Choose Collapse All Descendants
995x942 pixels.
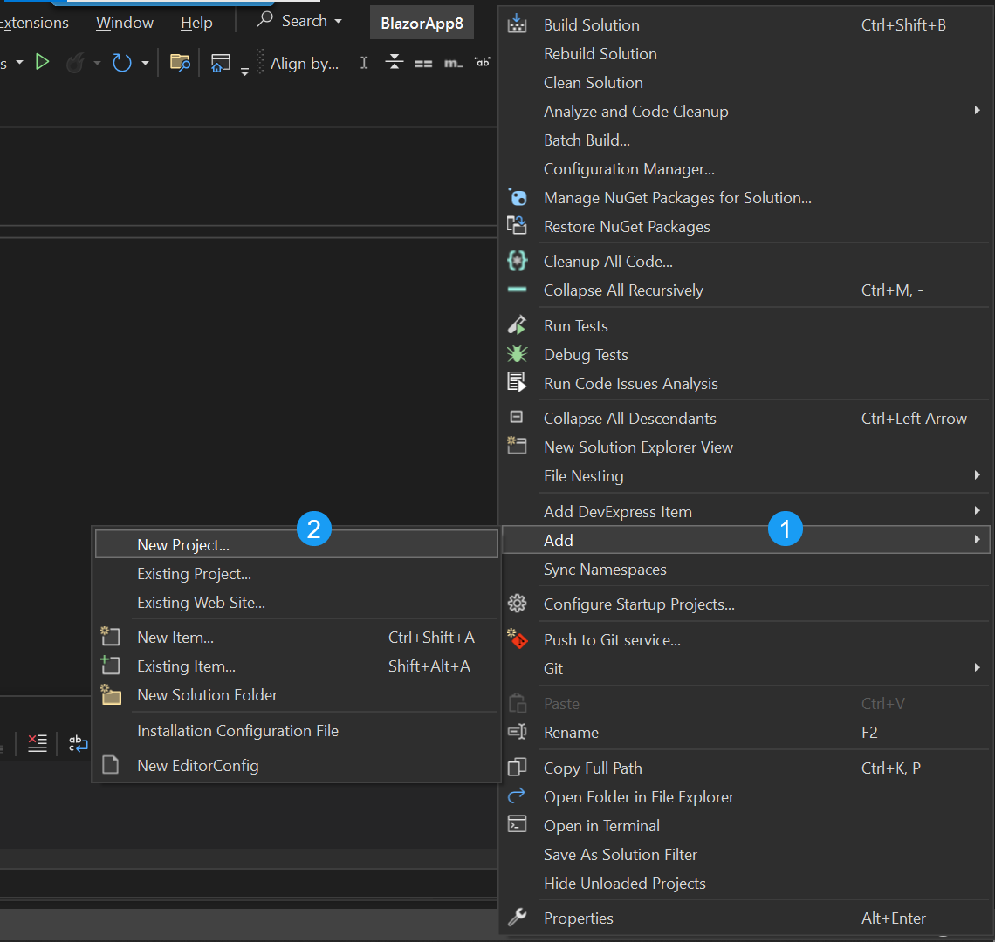point(745,419)
